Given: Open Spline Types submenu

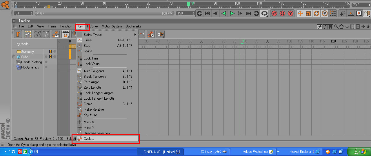Looking at the screenshot, I should (x=107, y=35).
